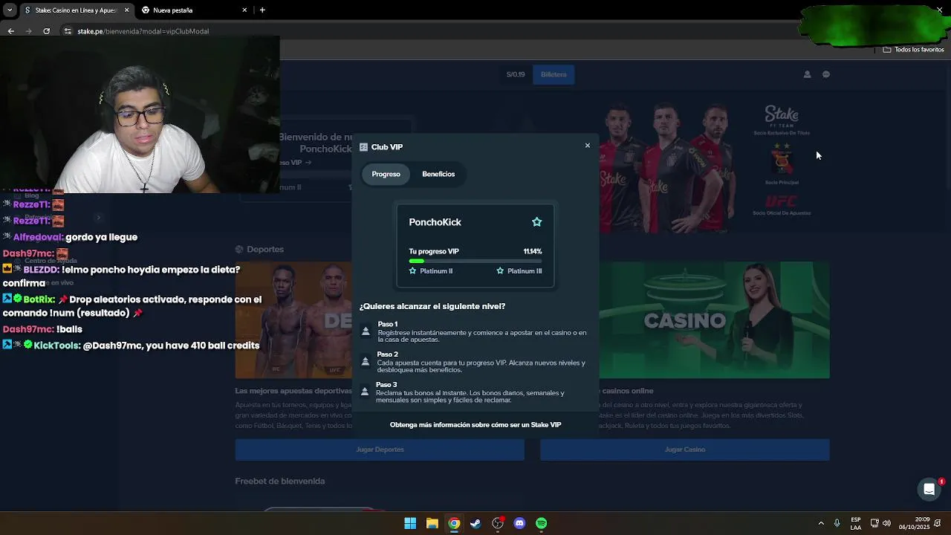
Task: Click the address bar URL
Action: pos(143,31)
